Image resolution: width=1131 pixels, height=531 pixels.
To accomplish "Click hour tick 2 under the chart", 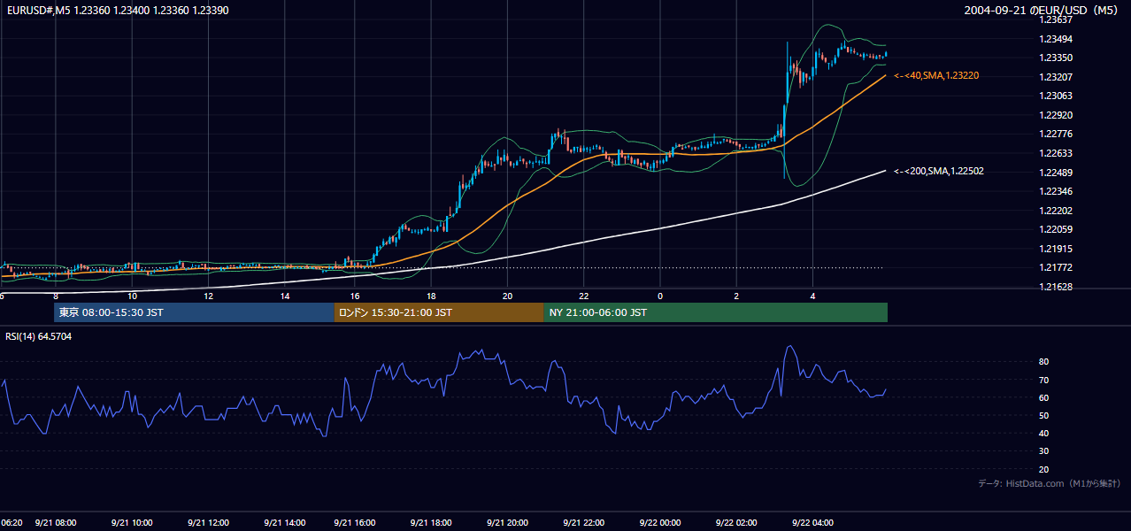I will (x=736, y=296).
